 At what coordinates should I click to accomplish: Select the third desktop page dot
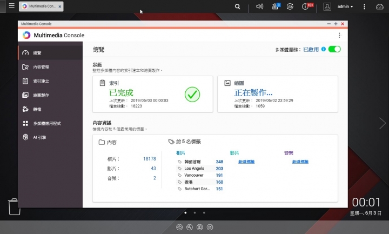(204, 213)
